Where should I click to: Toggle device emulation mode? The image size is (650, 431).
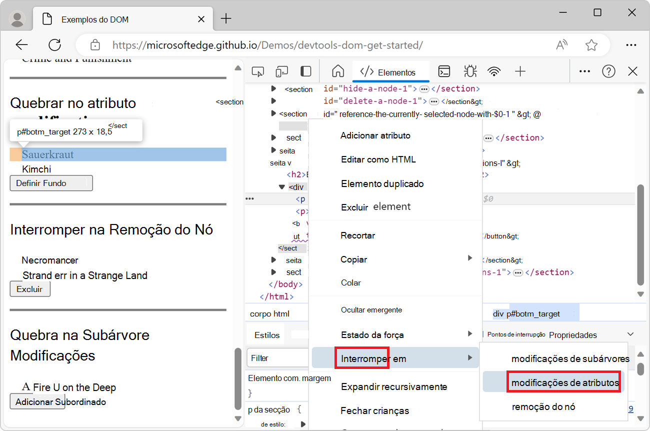[281, 71]
